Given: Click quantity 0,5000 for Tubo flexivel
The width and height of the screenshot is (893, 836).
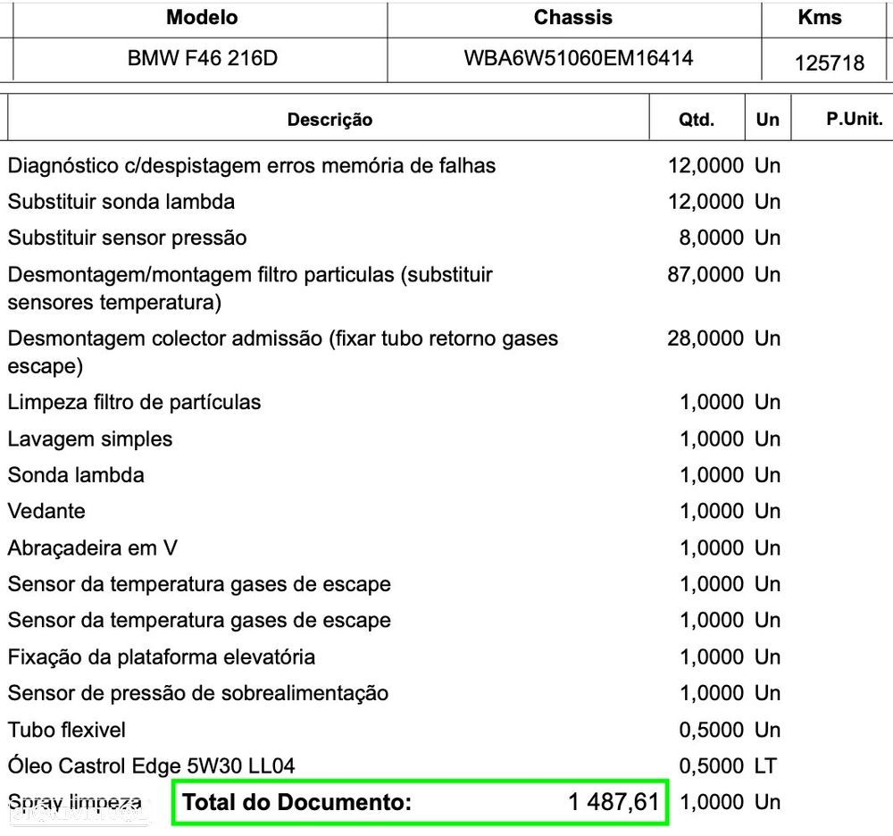Looking at the screenshot, I should [x=712, y=730].
